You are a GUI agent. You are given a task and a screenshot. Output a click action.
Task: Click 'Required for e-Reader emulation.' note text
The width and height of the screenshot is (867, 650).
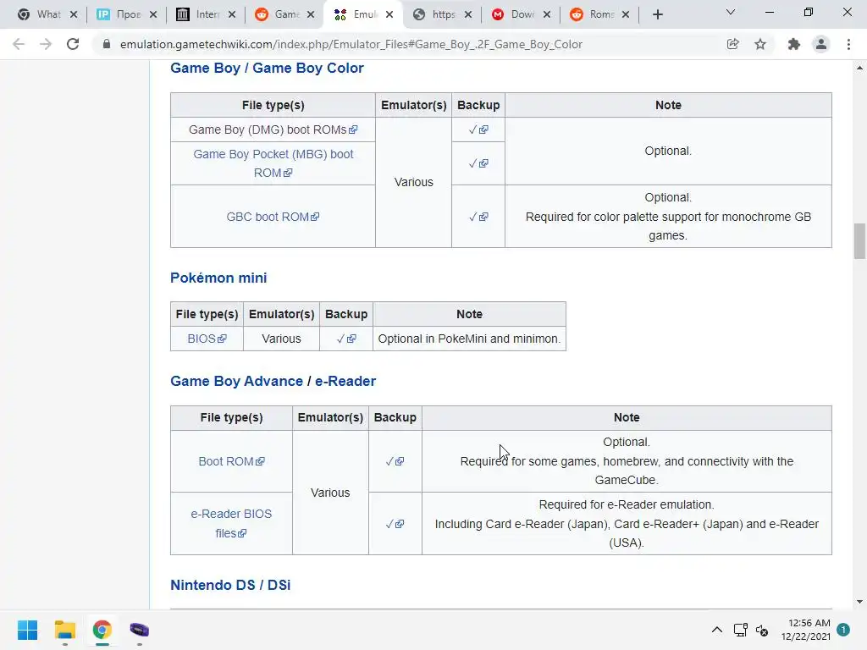[627, 504]
